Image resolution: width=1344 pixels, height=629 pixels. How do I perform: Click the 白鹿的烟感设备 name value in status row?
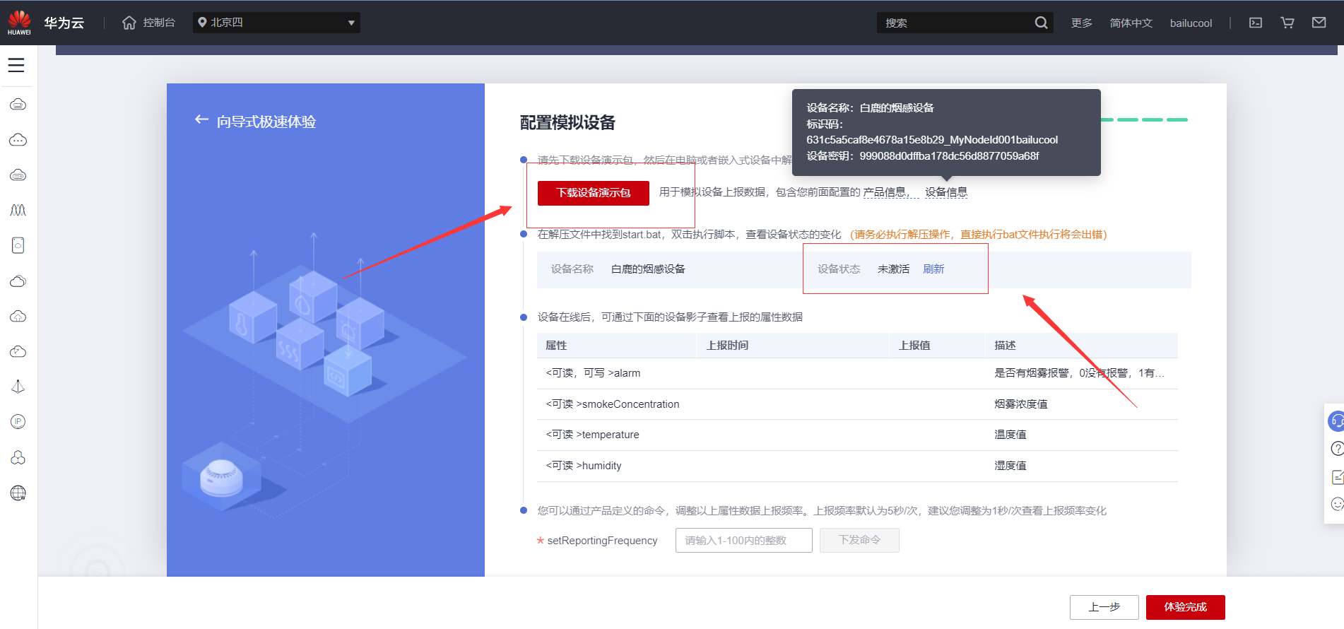pos(648,269)
